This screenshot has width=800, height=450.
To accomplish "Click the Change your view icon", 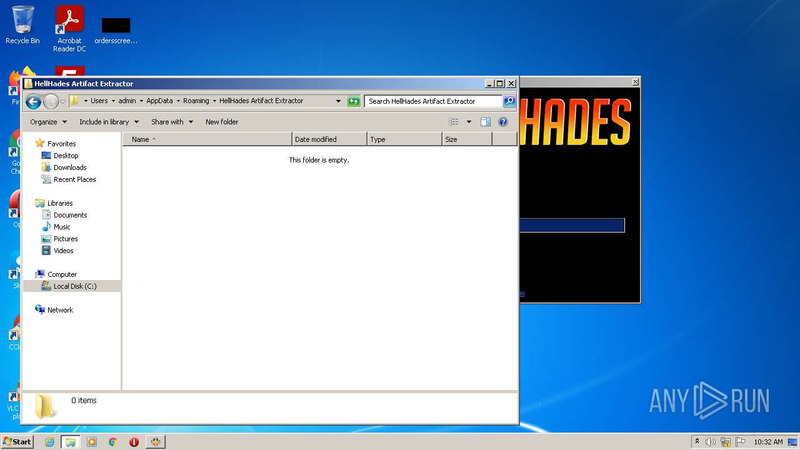I will (x=454, y=122).
